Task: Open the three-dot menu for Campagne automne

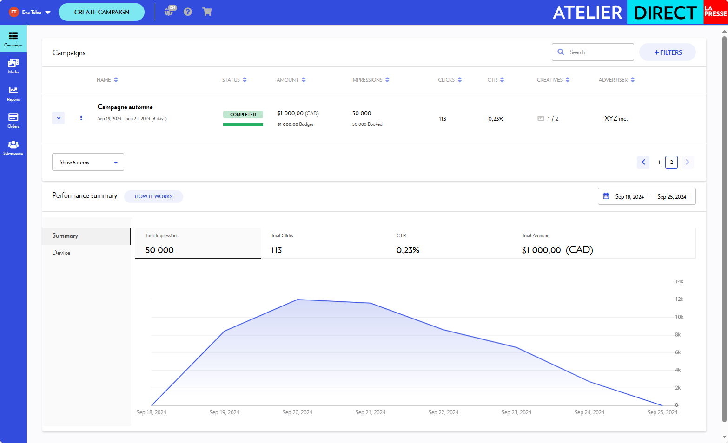Action: point(81,118)
